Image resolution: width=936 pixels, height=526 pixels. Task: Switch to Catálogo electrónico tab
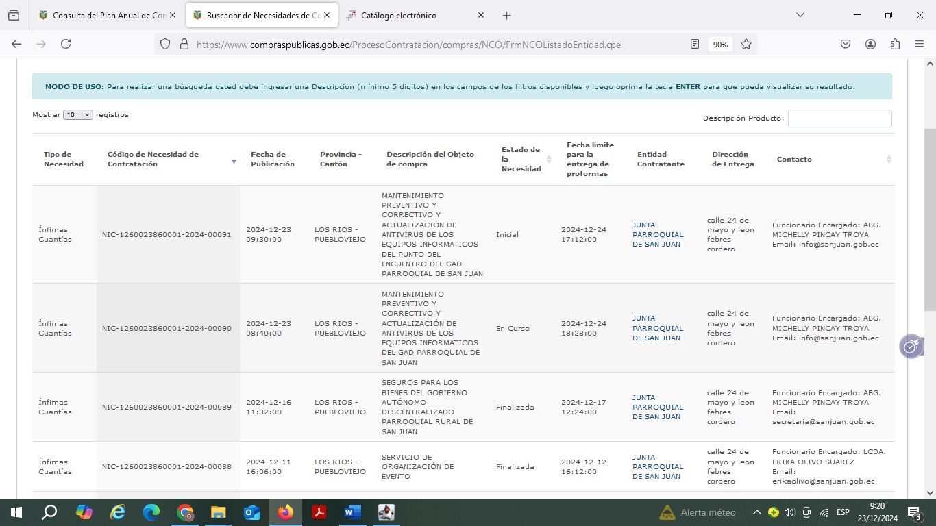[410, 15]
